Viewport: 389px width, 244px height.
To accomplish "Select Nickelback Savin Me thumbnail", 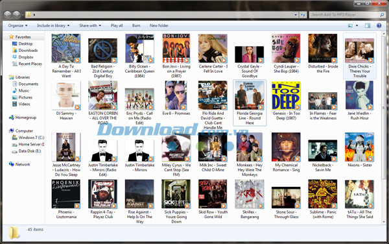I will (323, 151).
